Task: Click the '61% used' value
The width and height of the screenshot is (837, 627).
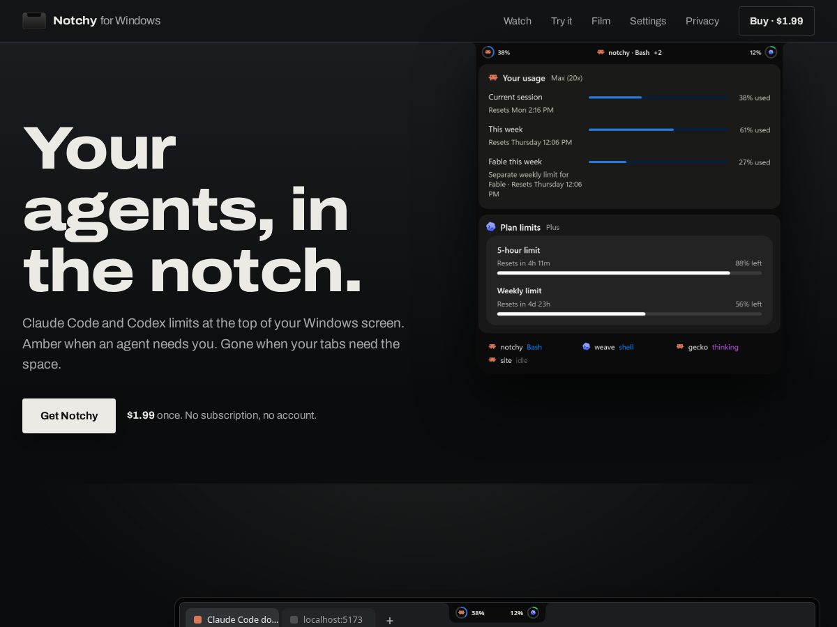Action: (755, 130)
